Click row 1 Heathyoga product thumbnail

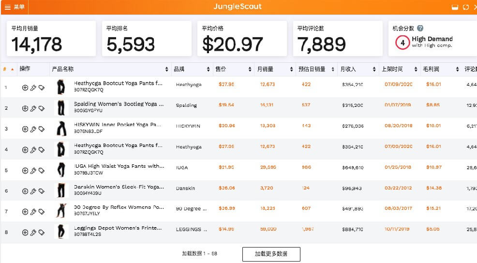[61, 87]
